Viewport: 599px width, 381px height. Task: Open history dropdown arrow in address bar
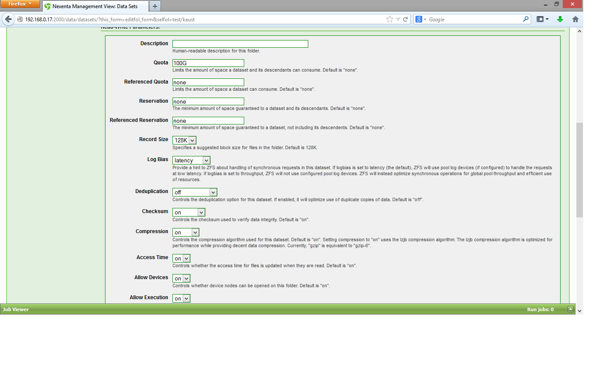[x=398, y=19]
